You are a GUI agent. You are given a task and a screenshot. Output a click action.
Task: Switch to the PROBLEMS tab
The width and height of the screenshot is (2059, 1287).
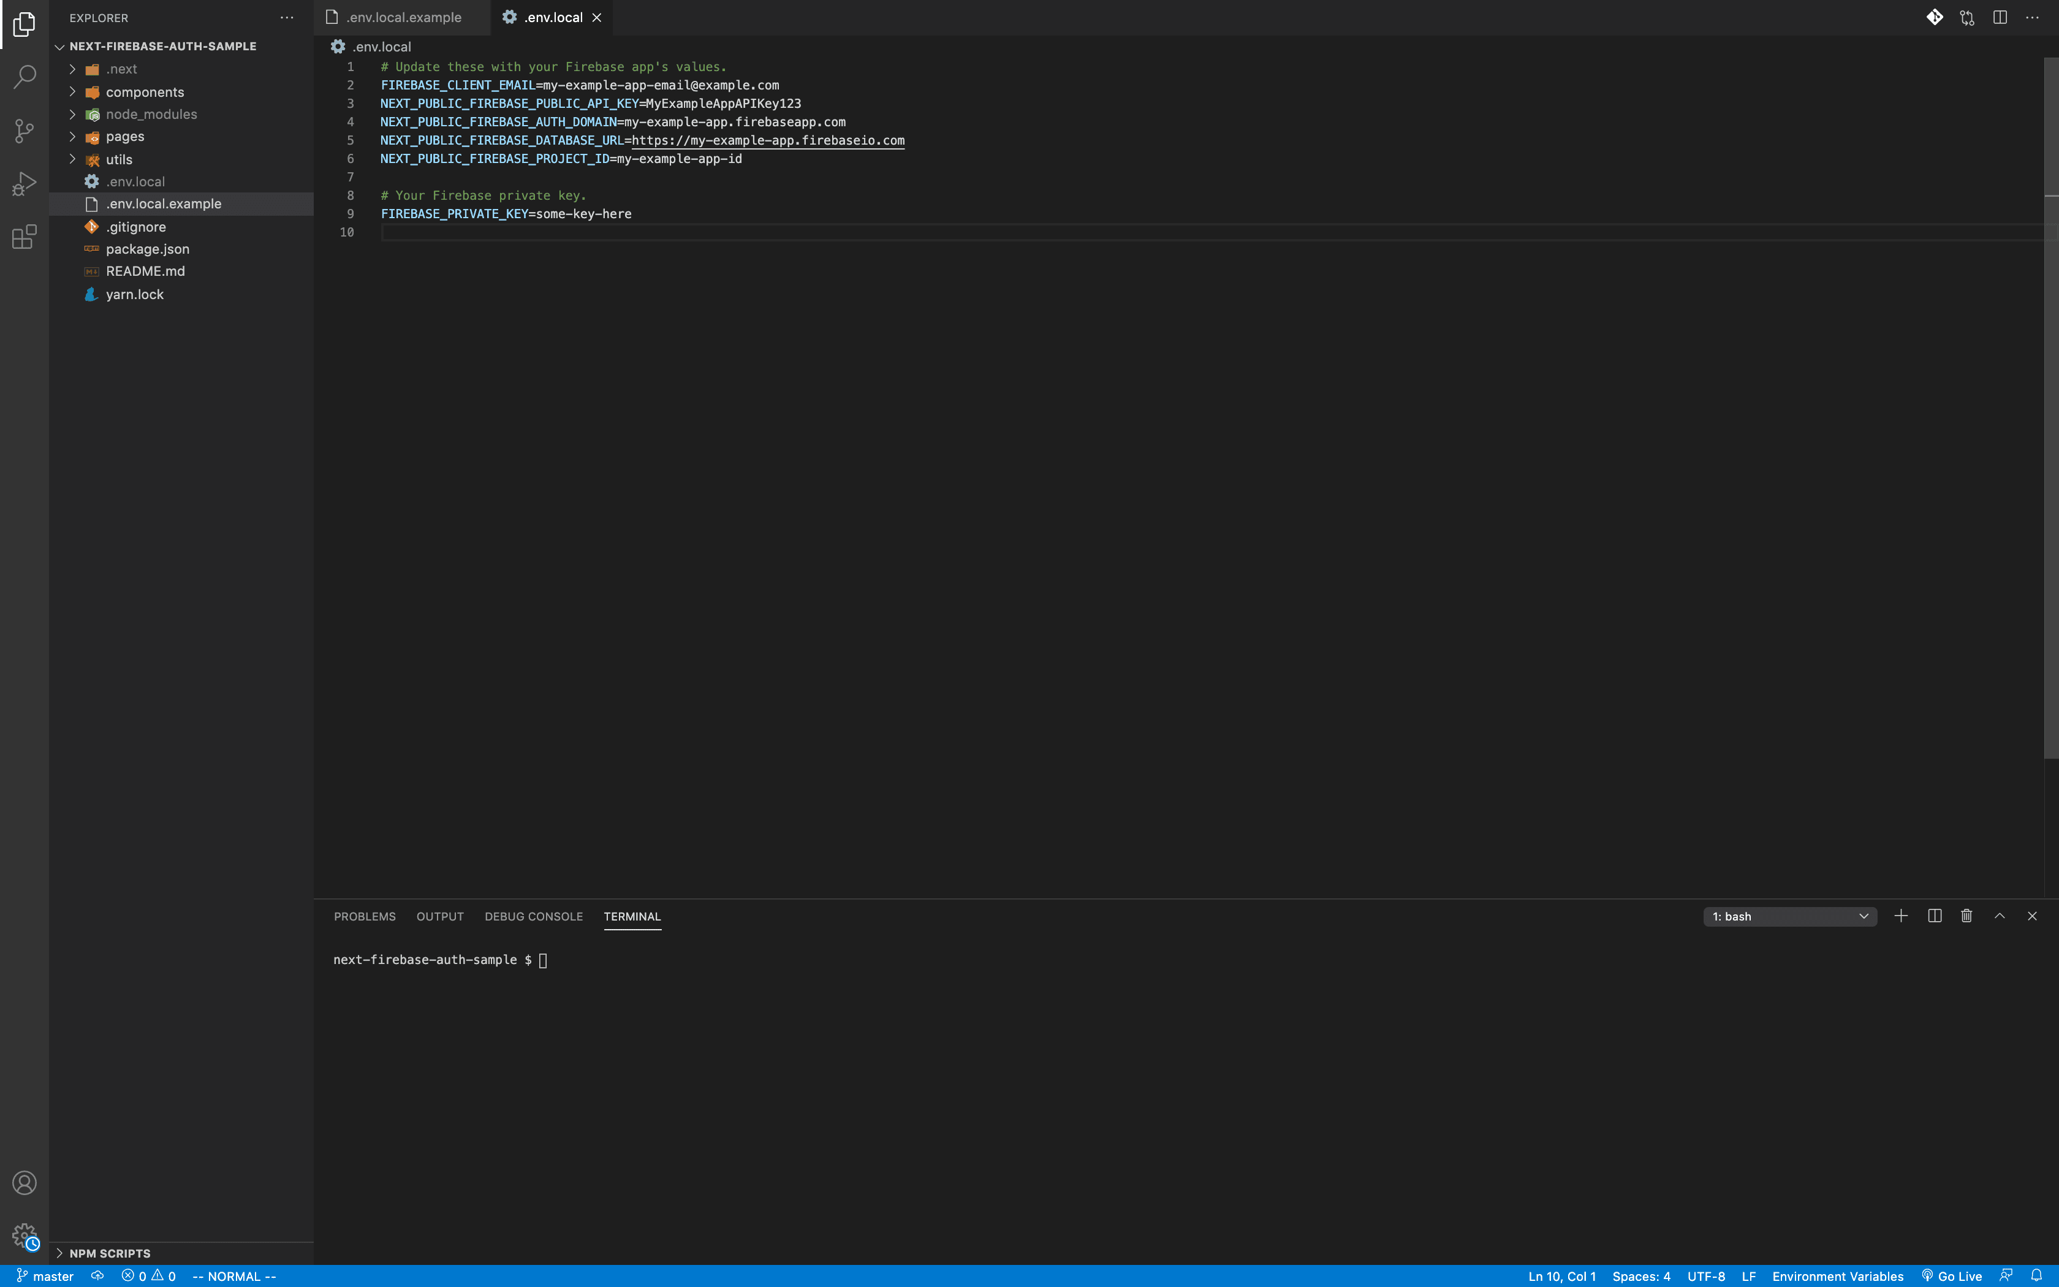point(364,916)
